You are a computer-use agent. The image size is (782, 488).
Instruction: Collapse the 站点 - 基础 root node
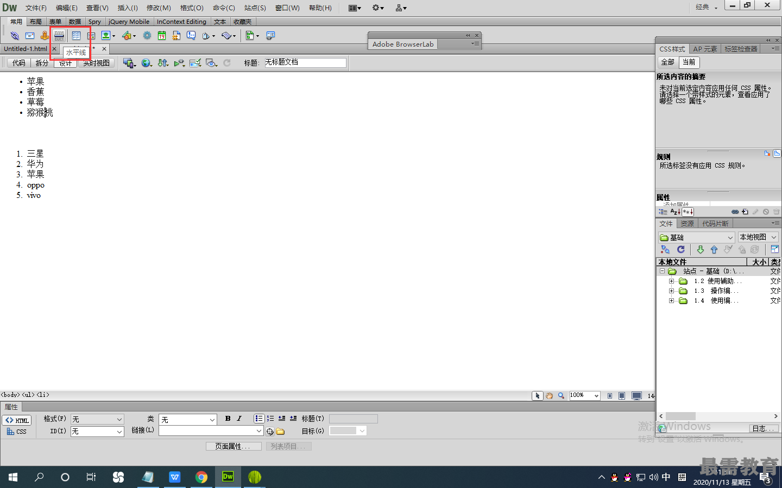[x=663, y=271]
